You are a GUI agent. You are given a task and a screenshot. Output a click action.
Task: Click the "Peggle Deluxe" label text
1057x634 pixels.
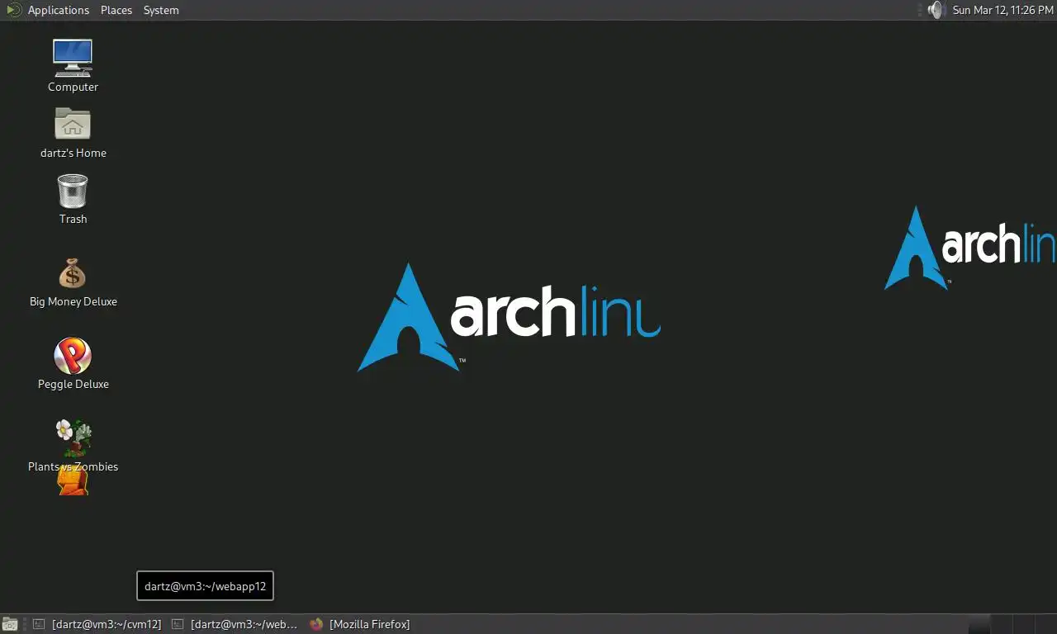pyautogui.click(x=73, y=384)
